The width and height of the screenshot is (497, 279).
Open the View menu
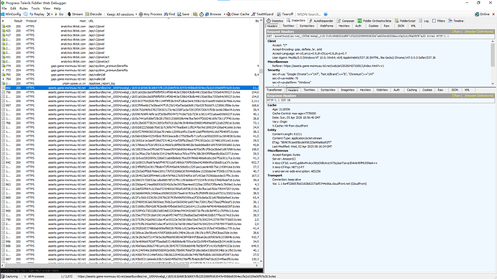[x=47, y=9]
